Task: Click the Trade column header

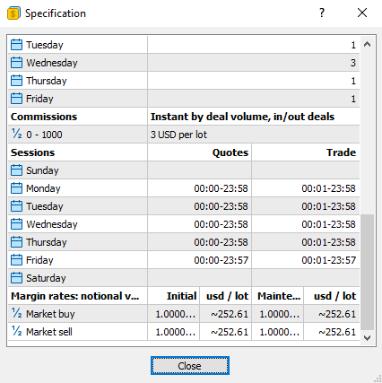Action: (341, 152)
